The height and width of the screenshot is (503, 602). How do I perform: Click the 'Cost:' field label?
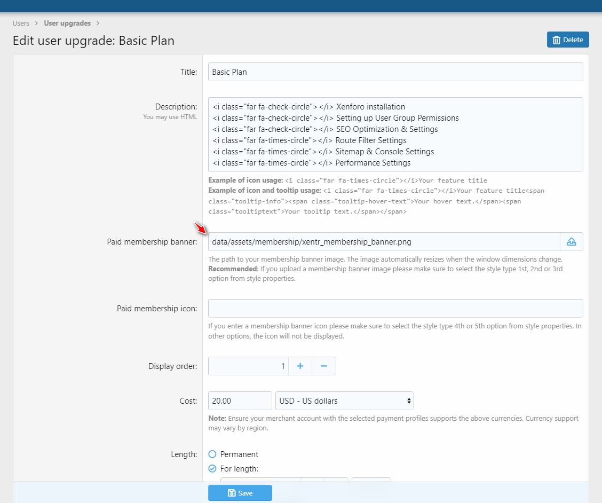coord(188,400)
